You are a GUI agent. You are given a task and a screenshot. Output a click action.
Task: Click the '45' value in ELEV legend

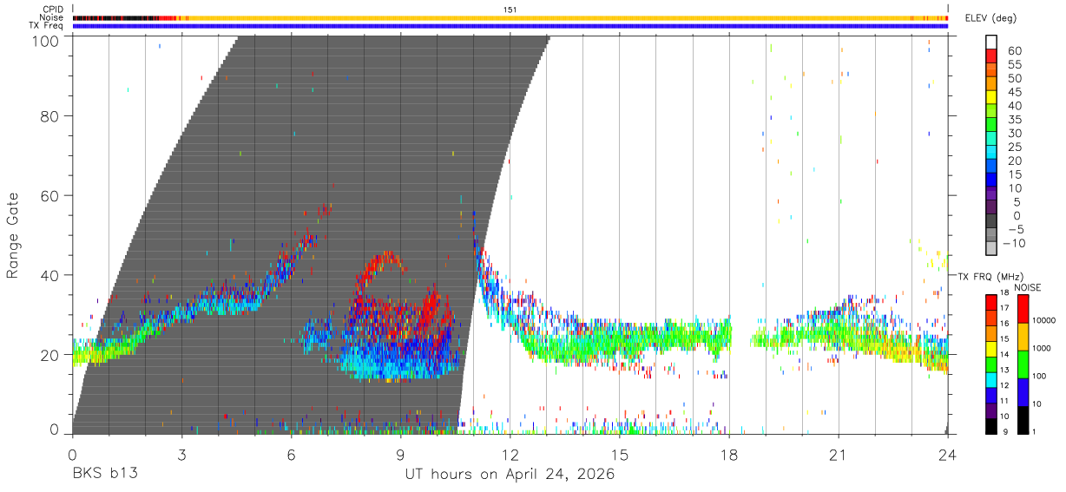[x=1014, y=92]
